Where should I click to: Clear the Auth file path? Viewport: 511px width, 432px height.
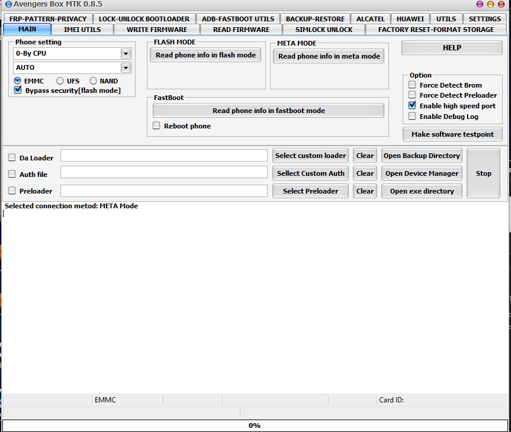pos(365,173)
